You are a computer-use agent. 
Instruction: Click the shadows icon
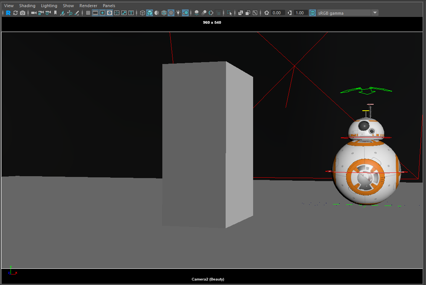(x=185, y=13)
